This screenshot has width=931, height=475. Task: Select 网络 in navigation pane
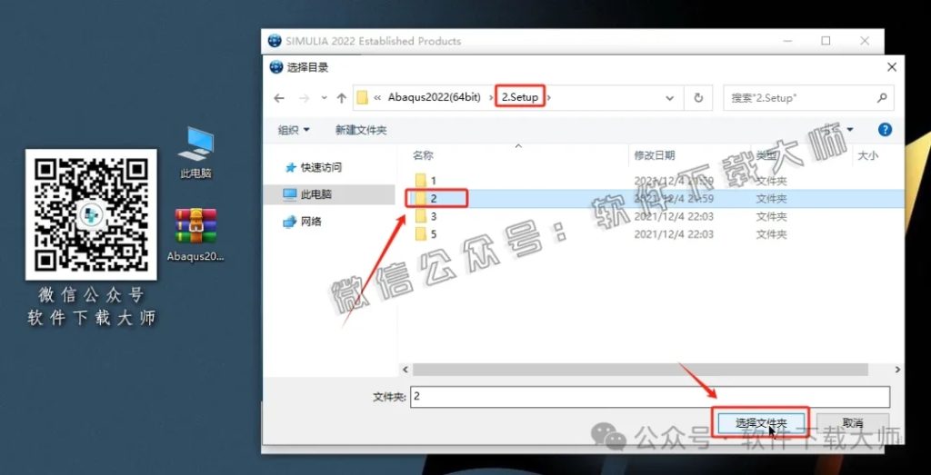pyautogui.click(x=311, y=222)
